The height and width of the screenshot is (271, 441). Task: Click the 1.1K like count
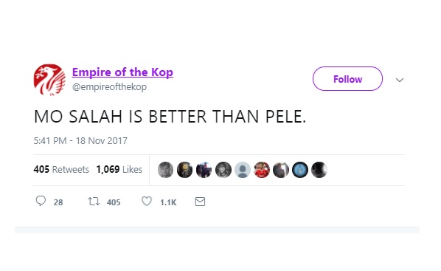click(x=168, y=202)
